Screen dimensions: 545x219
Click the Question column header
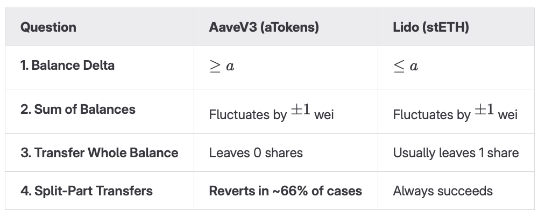tap(48, 27)
